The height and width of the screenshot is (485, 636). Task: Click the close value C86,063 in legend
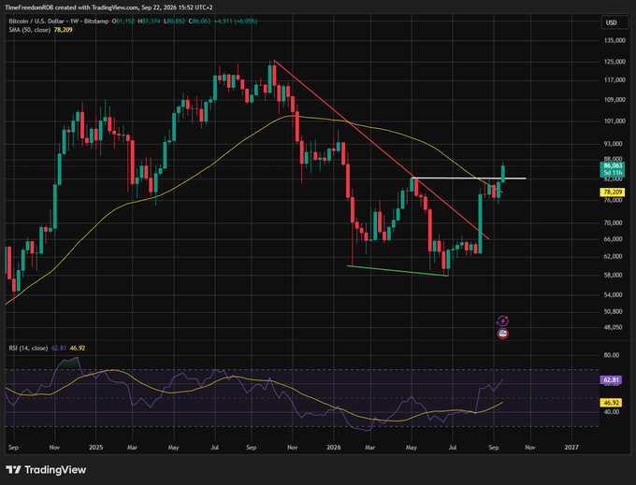pyautogui.click(x=199, y=21)
